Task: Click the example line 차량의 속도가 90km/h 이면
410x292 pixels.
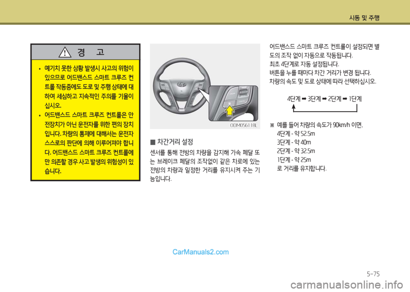Action: tap(320, 125)
